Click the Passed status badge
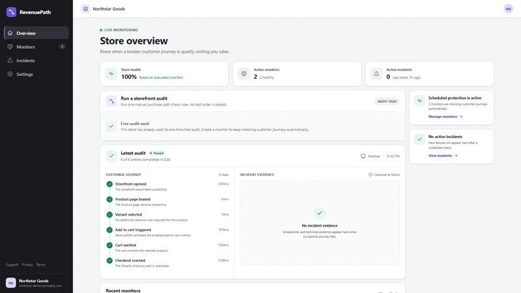 pos(157,153)
